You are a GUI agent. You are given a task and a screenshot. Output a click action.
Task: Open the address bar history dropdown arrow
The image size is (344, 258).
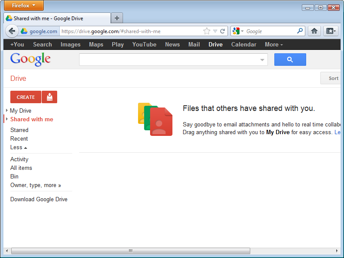tap(215, 31)
